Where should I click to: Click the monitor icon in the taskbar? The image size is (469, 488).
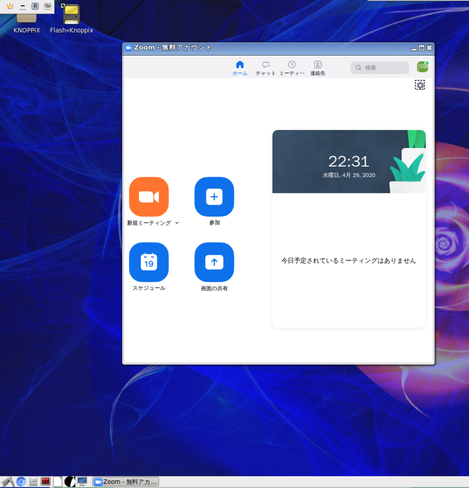point(82,482)
